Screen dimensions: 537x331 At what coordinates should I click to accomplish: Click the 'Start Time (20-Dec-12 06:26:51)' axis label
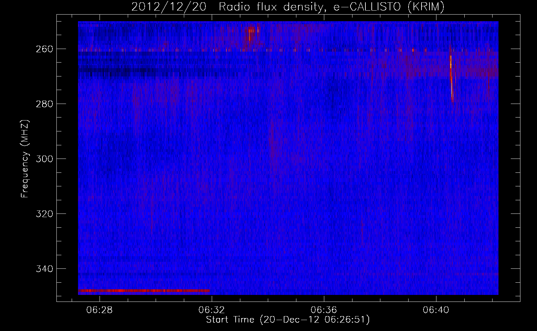(288, 320)
